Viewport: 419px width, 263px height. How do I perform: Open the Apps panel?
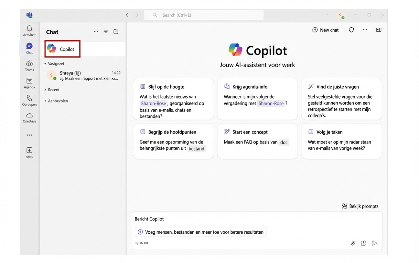click(x=29, y=152)
